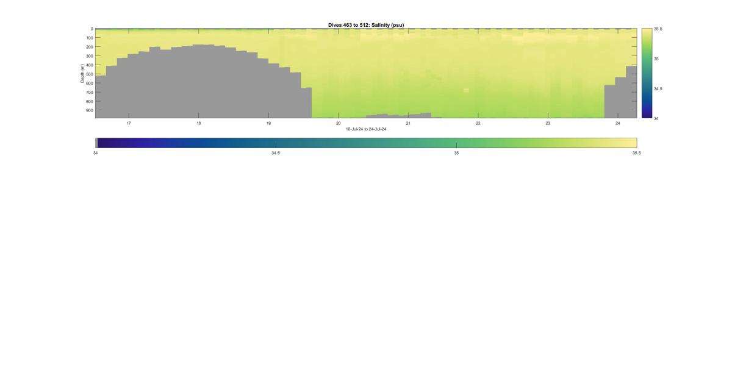This screenshot has width=732, height=379.
Task: Click "34.5" label under the horizontal colorbar
Action: tap(276, 154)
